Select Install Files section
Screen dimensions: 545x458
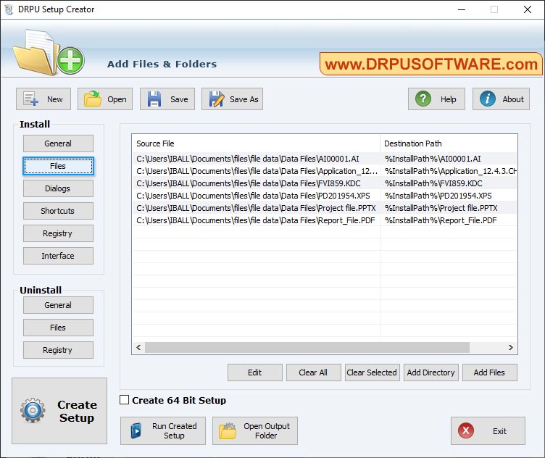[x=58, y=166]
